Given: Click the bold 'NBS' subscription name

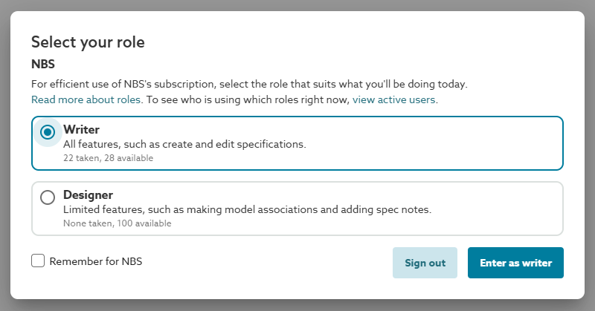Looking at the screenshot, I should [43, 65].
